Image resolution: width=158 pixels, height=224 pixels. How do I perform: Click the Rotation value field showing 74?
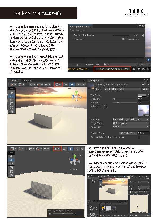pos(143,103)
